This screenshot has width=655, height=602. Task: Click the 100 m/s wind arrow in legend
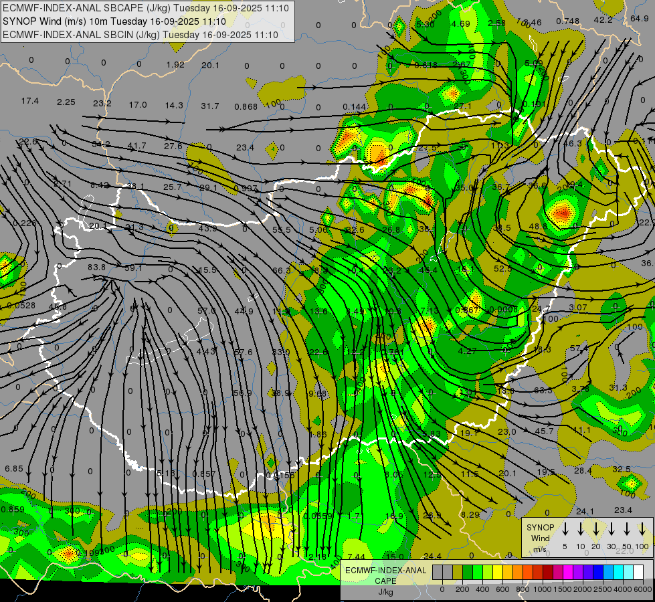pyautogui.click(x=642, y=529)
